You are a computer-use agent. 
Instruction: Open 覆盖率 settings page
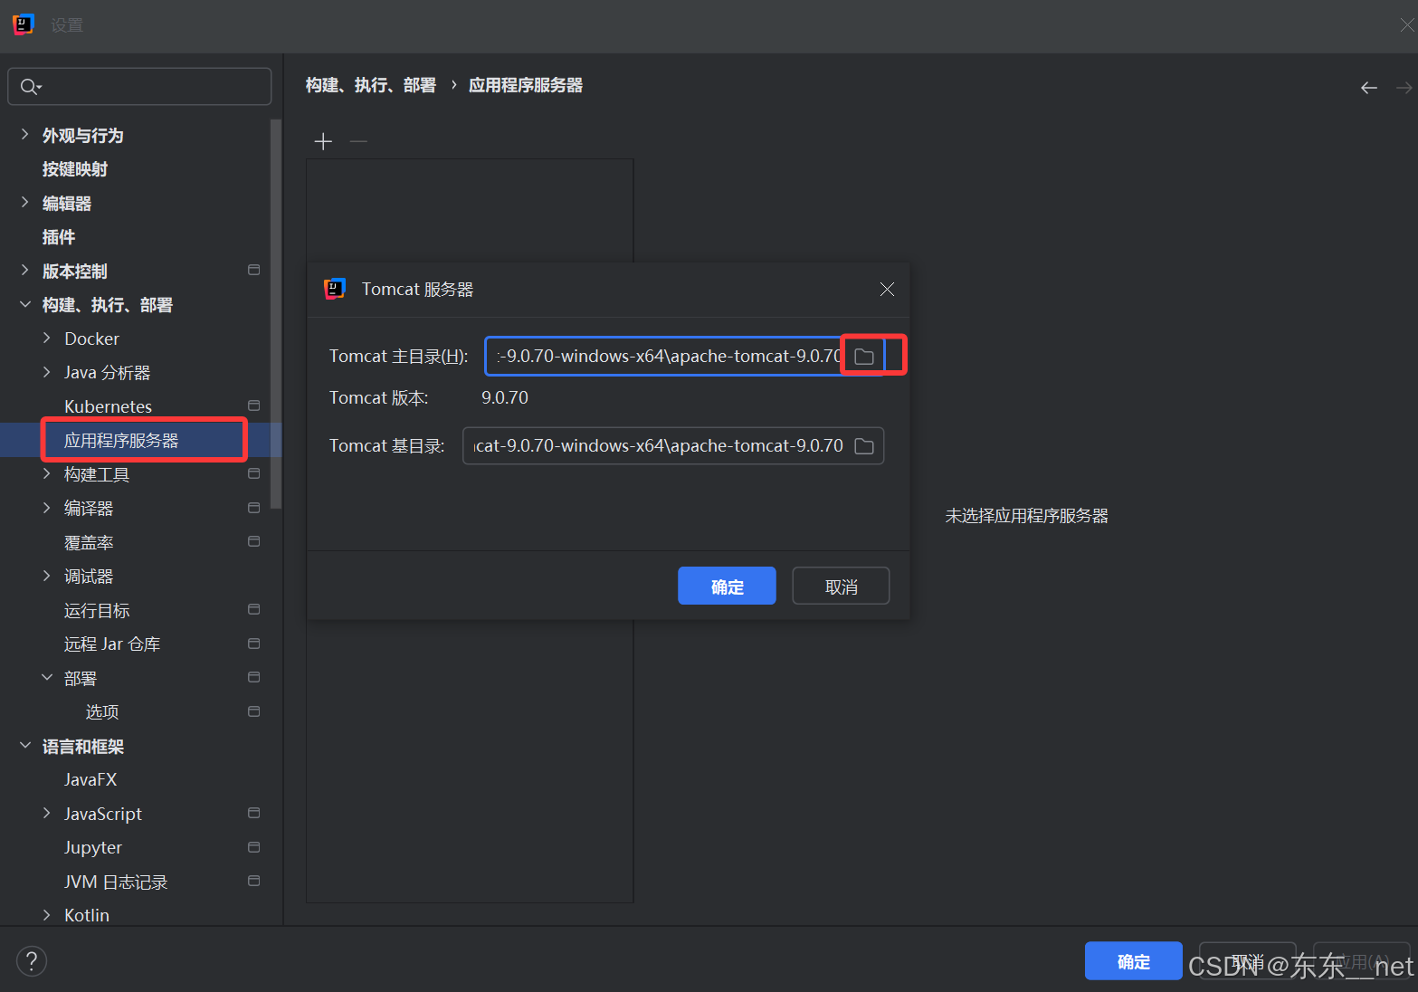pos(89,542)
